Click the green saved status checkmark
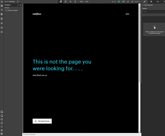The image size is (165, 136). click(119, 2)
